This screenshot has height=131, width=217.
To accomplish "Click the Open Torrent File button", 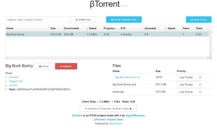I will click(x=124, y=20).
